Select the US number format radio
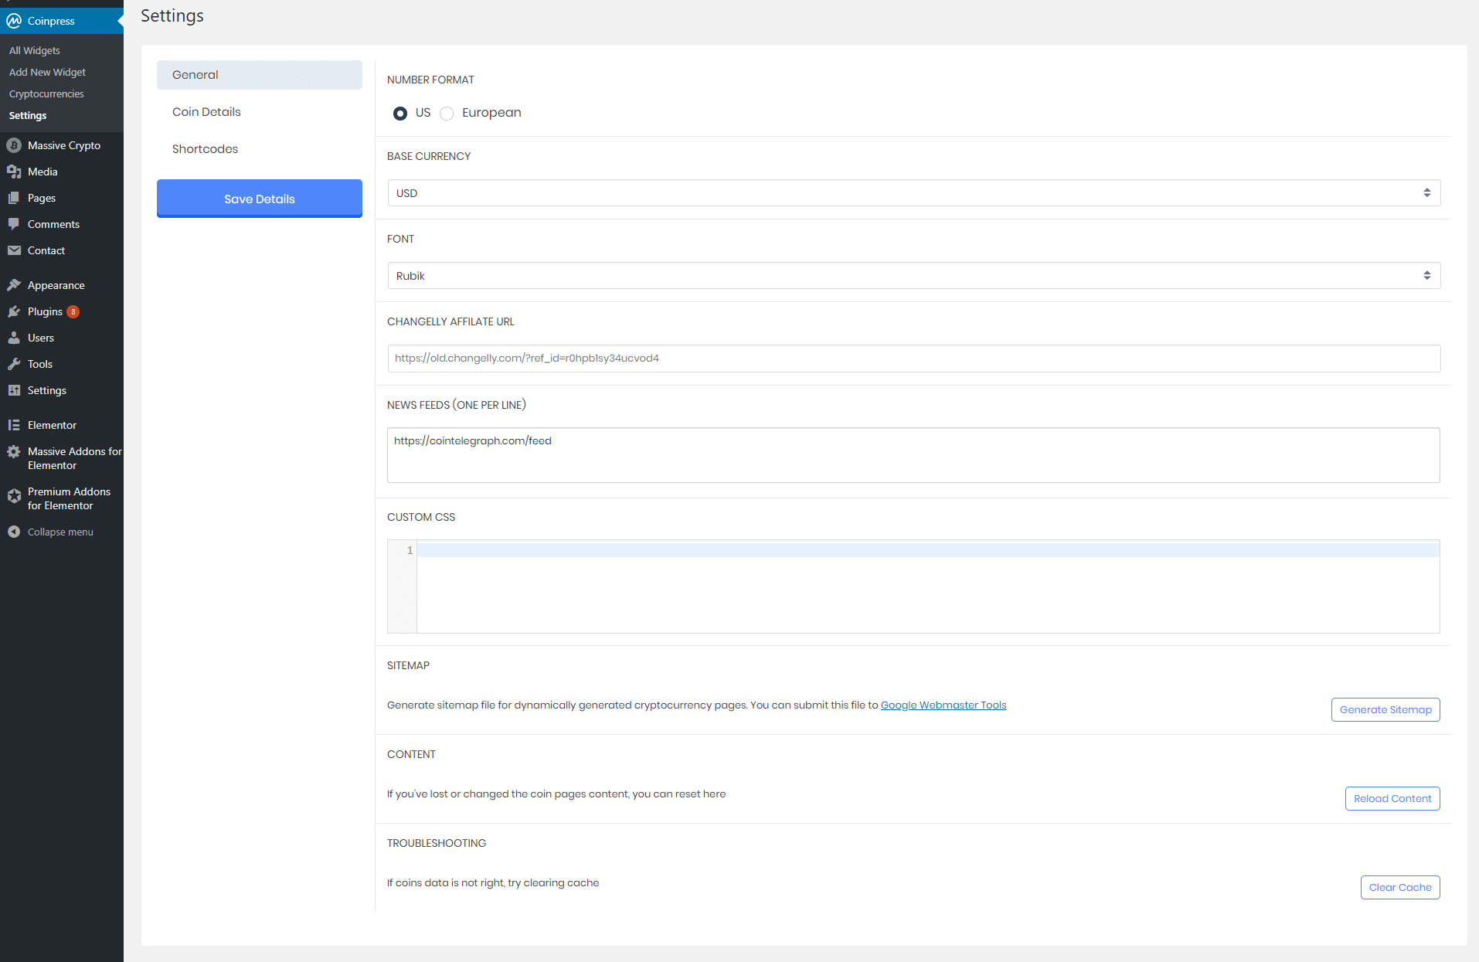Viewport: 1479px width, 962px height. (x=400, y=114)
